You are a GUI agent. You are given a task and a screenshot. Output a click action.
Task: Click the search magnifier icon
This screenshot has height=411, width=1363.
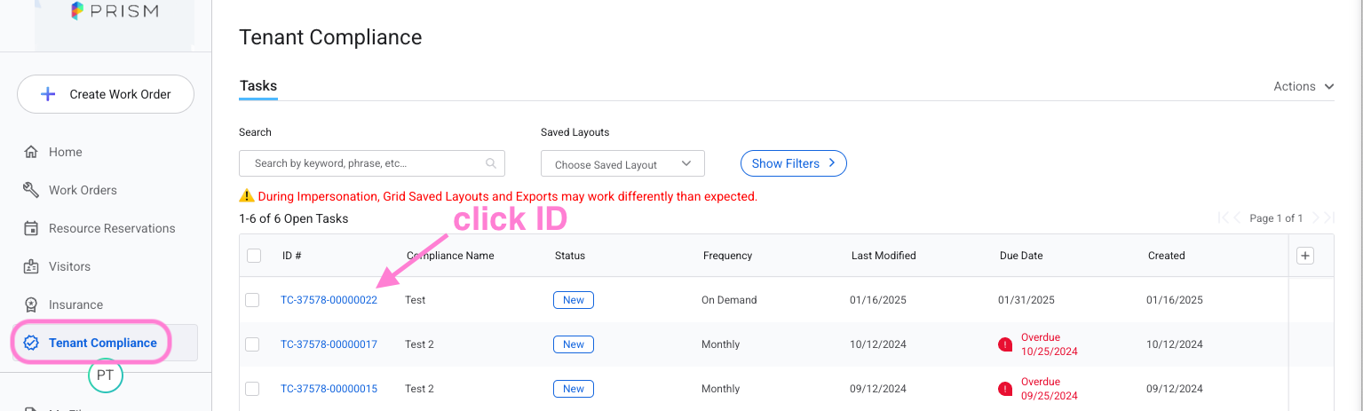(x=491, y=163)
